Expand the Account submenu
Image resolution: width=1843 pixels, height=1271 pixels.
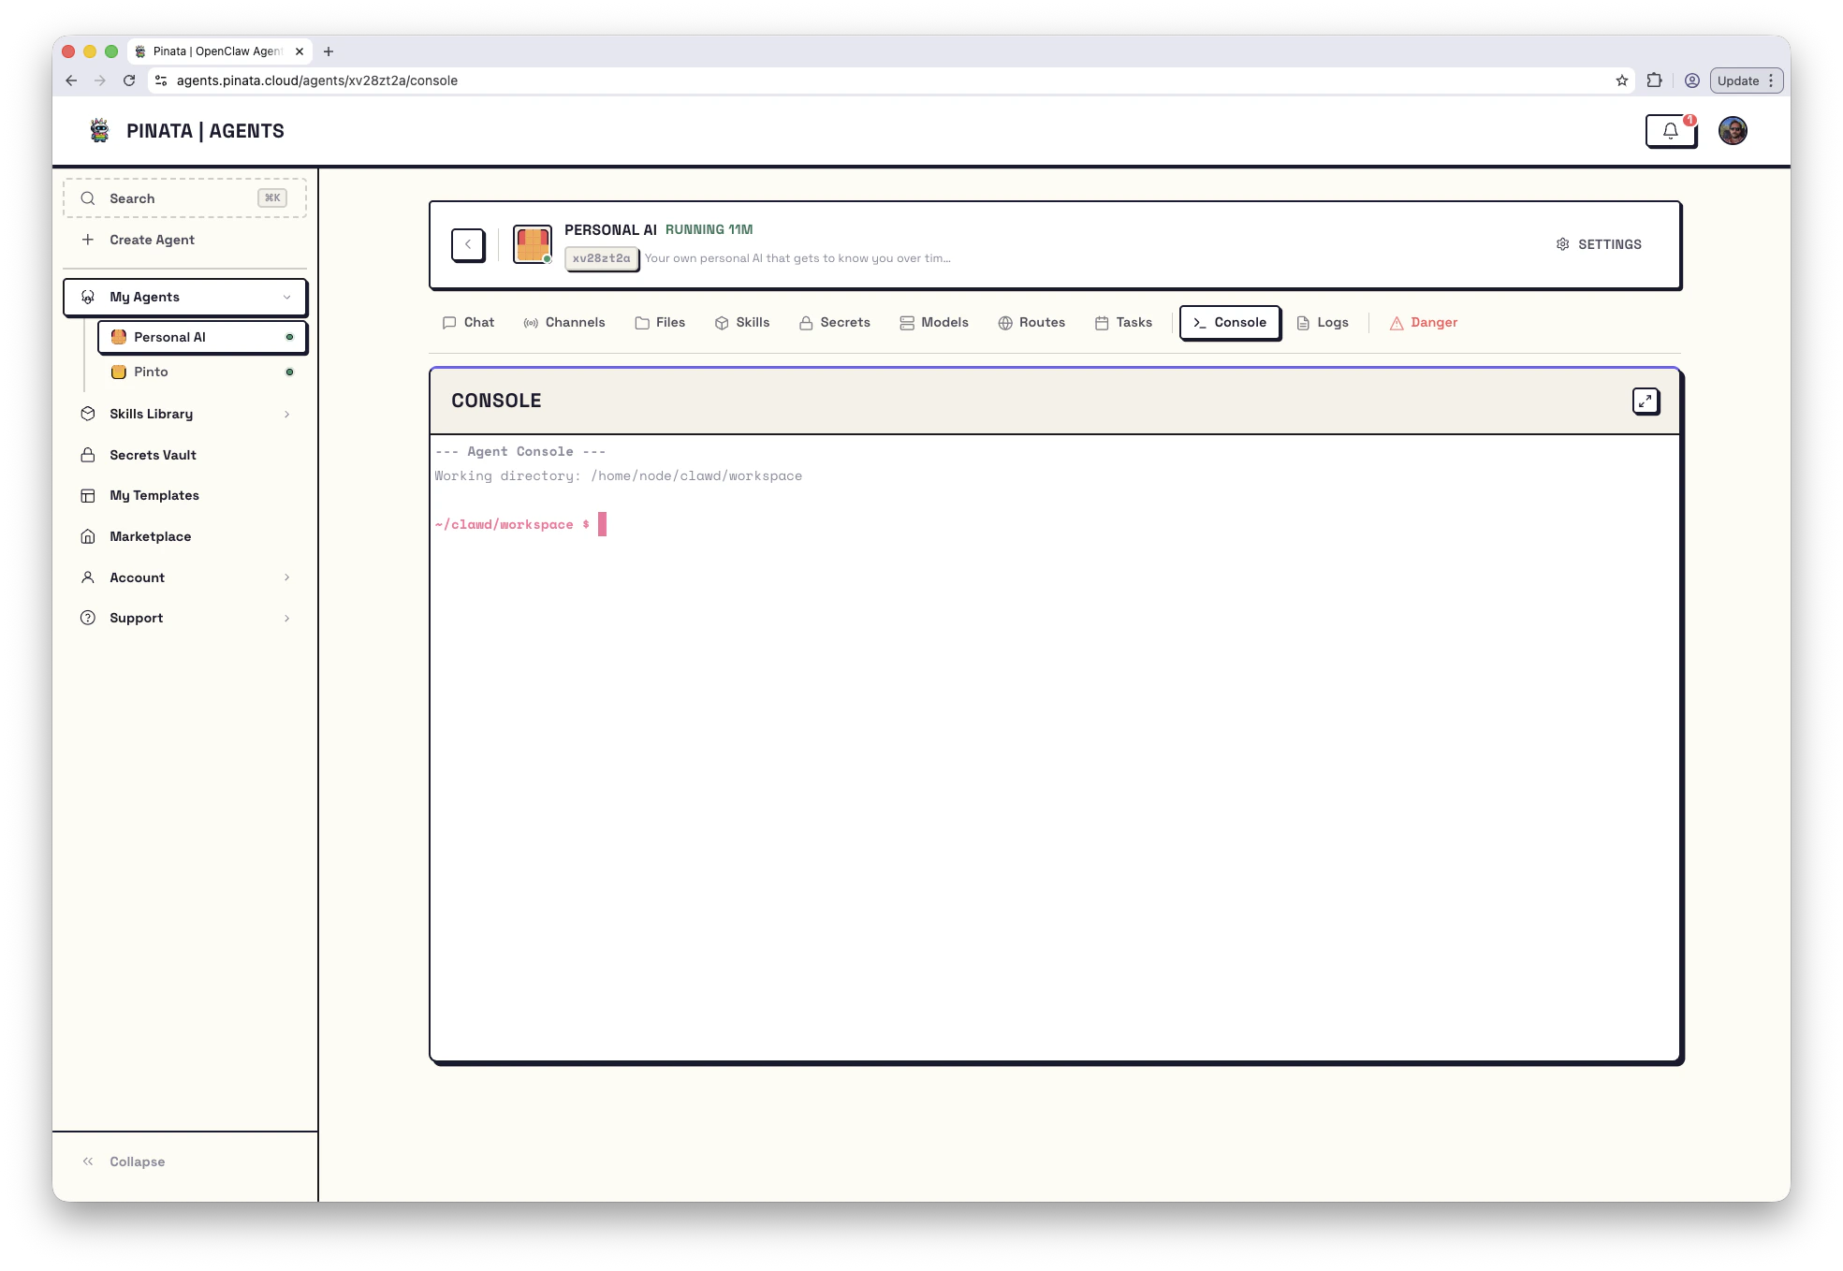point(286,577)
